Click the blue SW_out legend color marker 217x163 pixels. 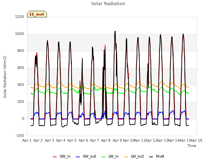[78, 157]
